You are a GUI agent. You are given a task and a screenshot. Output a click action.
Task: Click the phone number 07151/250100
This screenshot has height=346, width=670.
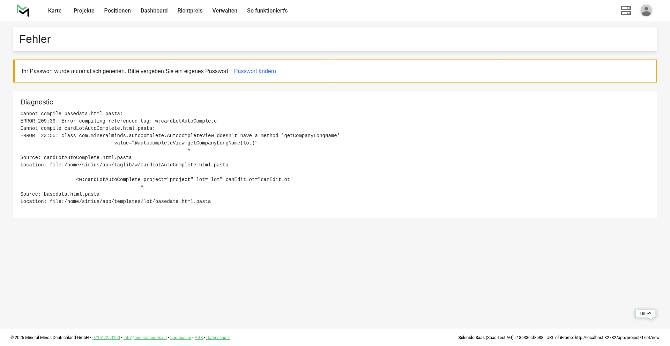106,338
